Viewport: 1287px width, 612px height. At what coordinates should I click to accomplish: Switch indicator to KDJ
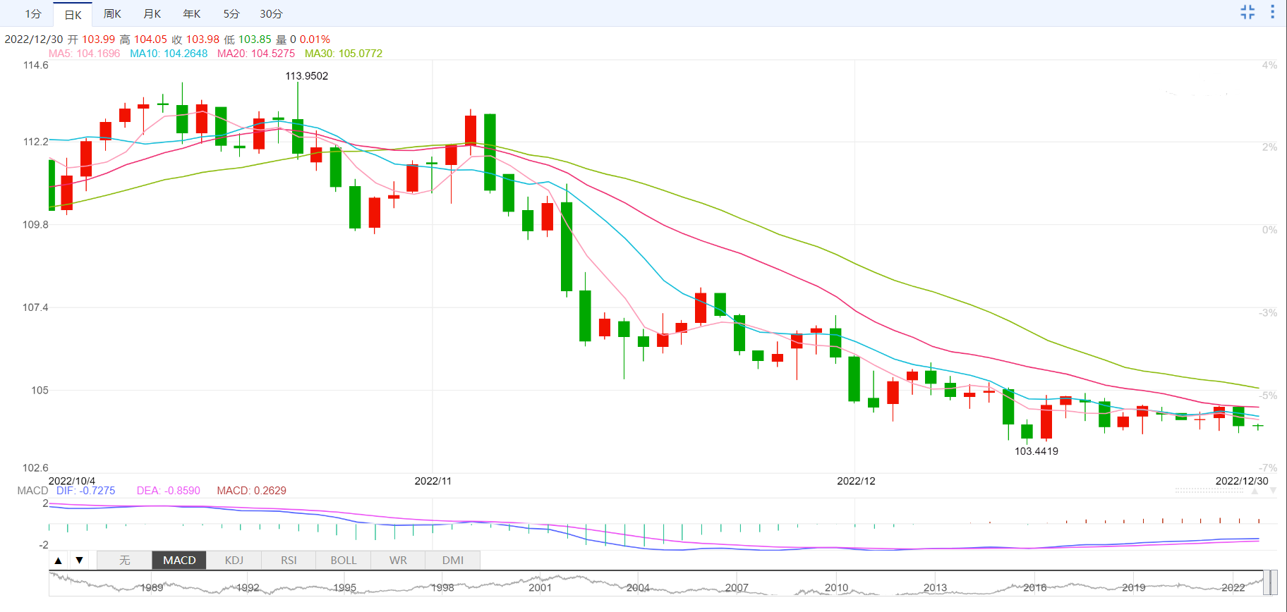pos(234,561)
